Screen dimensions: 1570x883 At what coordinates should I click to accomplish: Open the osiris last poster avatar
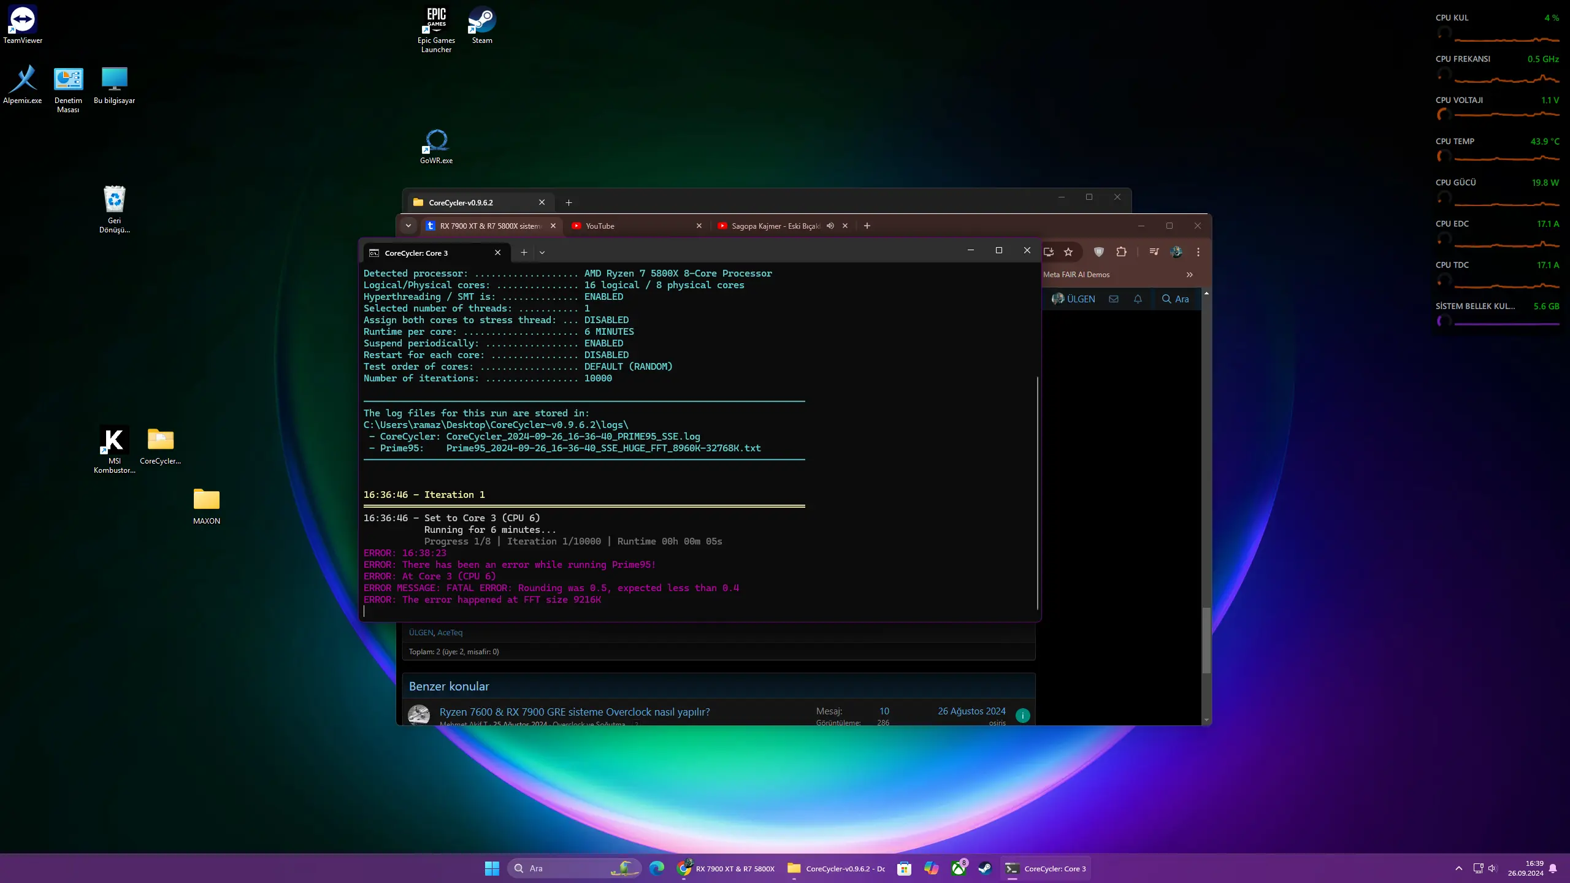1022,716
